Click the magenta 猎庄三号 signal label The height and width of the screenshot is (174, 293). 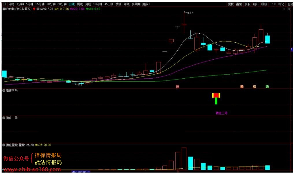222,113
